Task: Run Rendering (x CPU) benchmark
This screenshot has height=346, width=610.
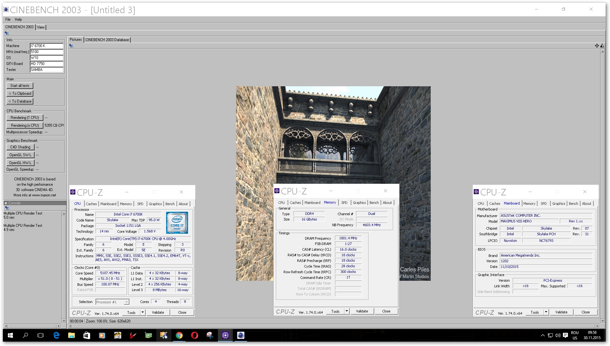Action: 25,125
